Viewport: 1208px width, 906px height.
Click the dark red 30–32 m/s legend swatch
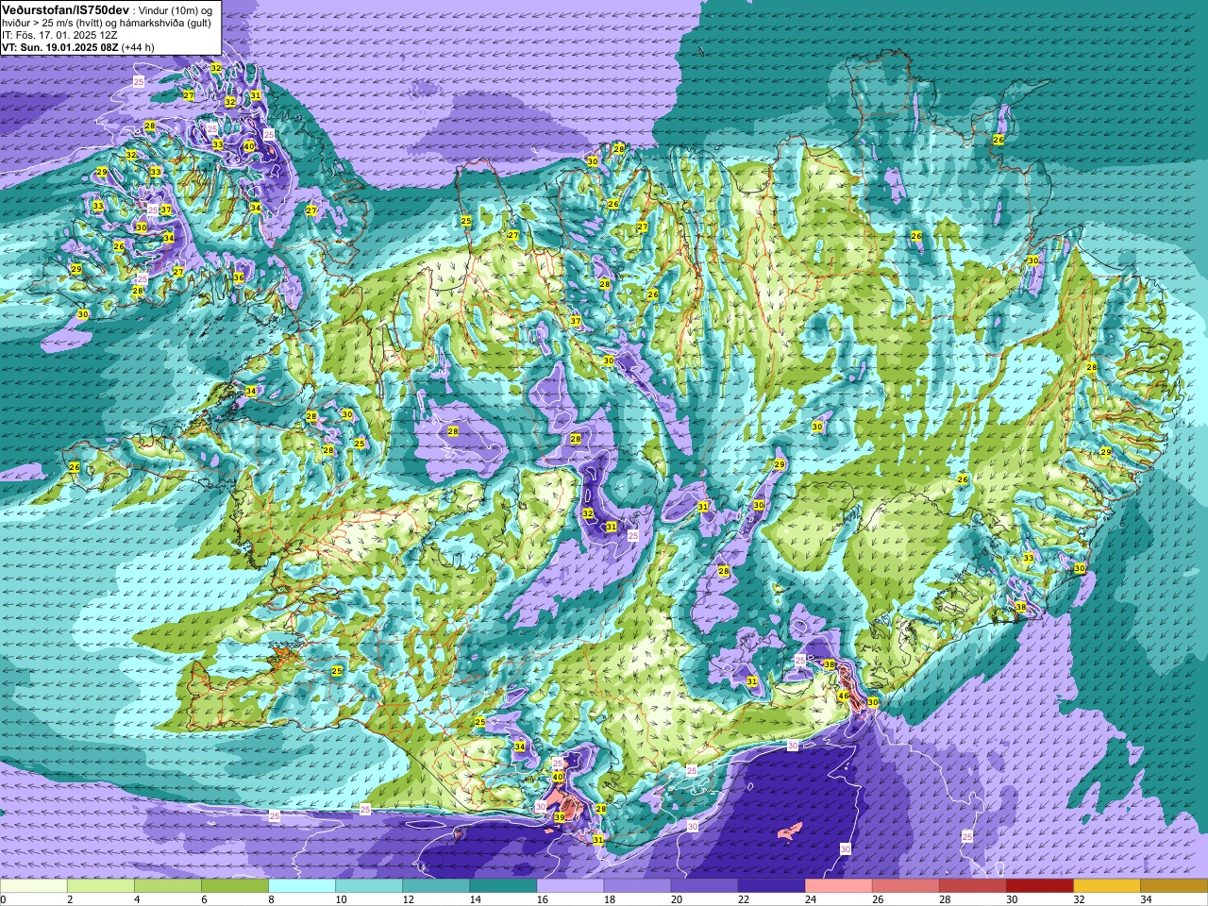1039,887
